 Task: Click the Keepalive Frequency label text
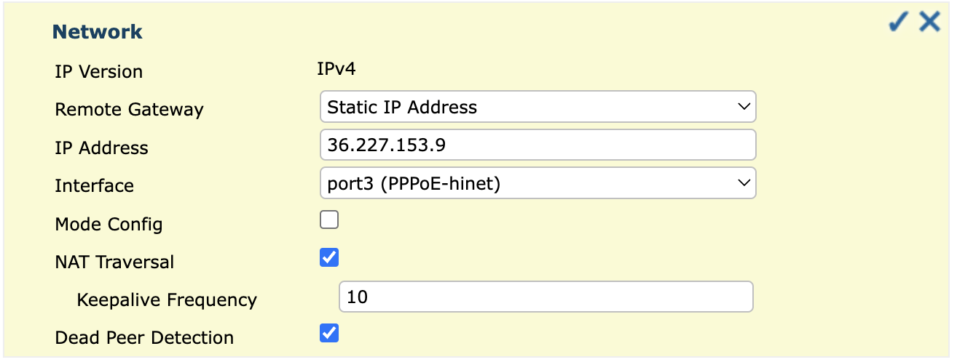(x=167, y=299)
